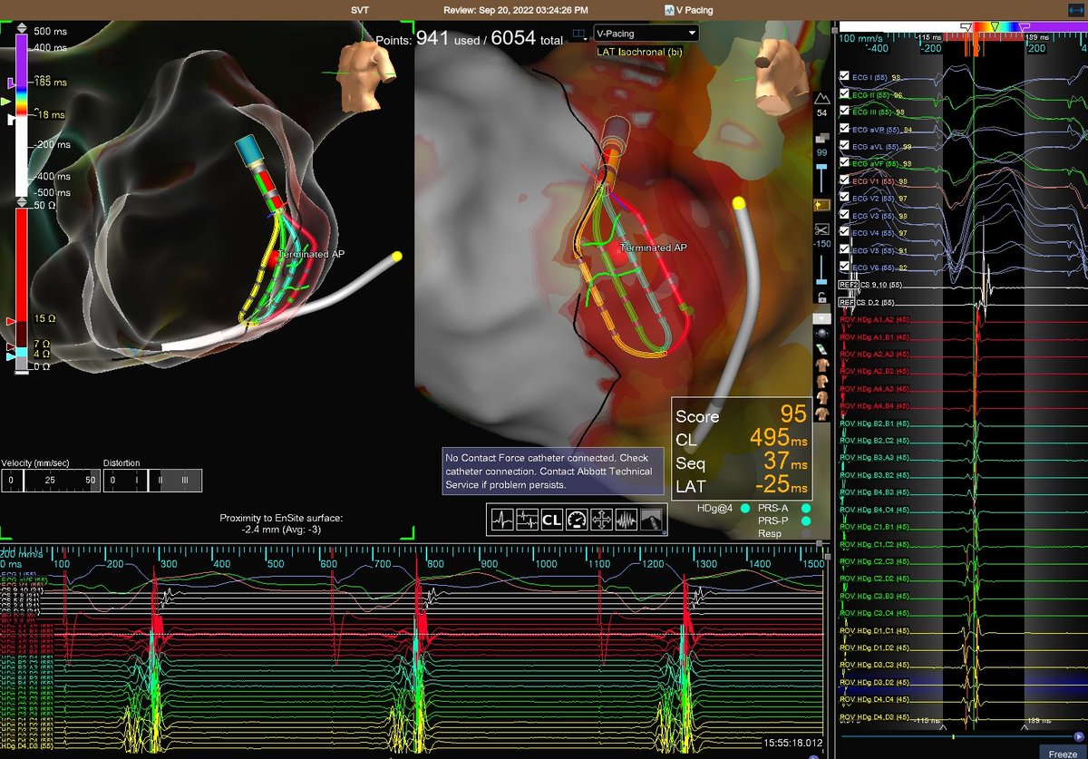Image resolution: width=1088 pixels, height=759 pixels.
Task: Open the fractionated signal burst tool
Action: (x=626, y=520)
